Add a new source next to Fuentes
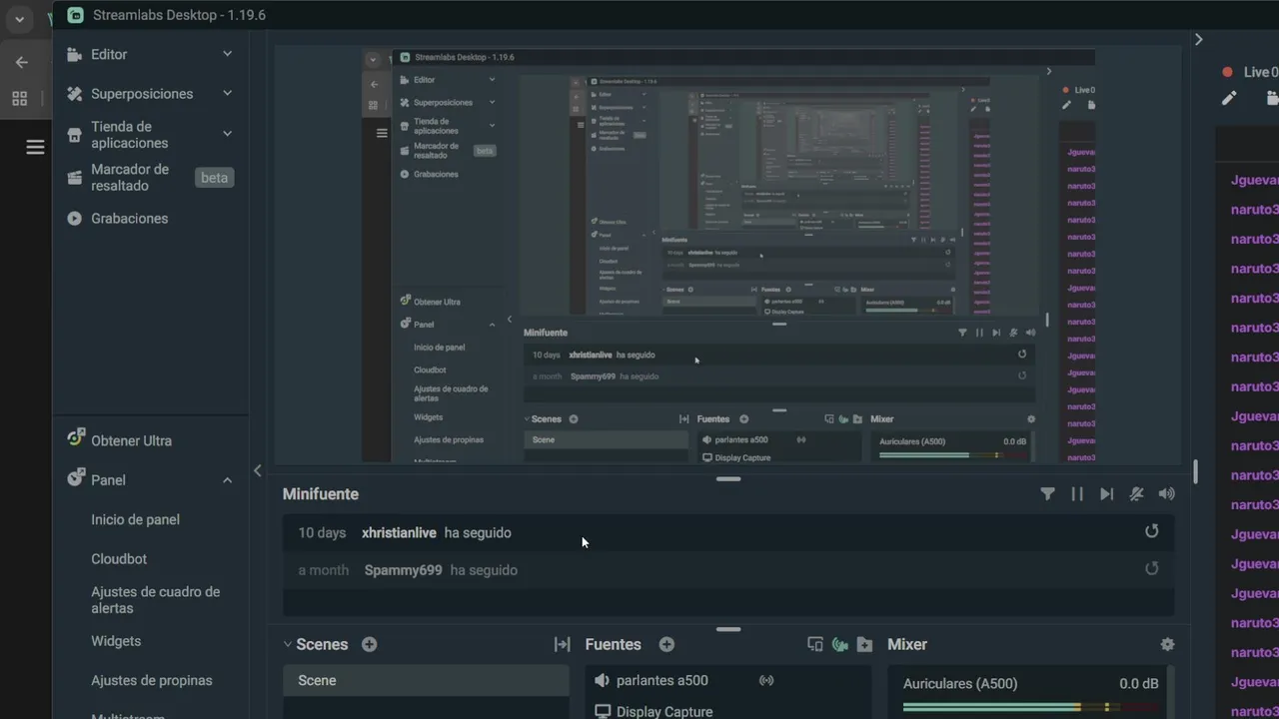 (666, 644)
